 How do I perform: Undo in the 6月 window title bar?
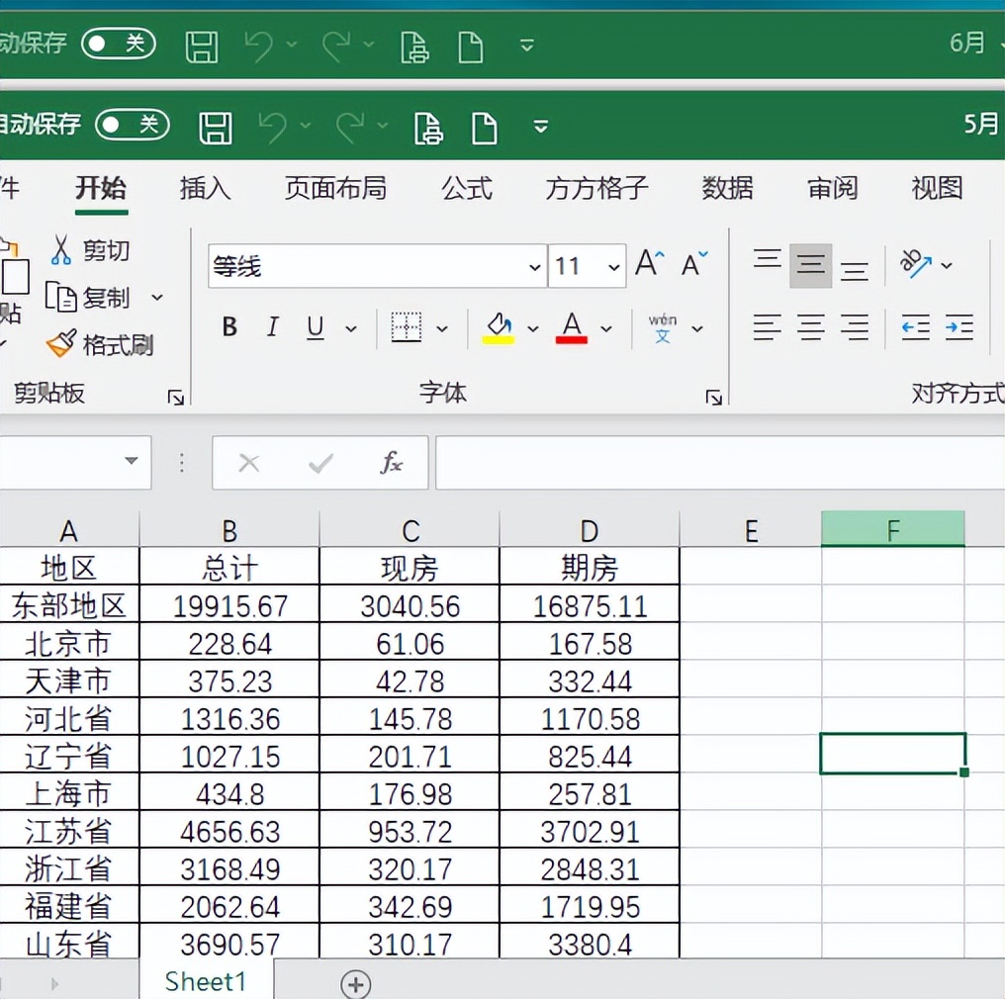coord(259,46)
